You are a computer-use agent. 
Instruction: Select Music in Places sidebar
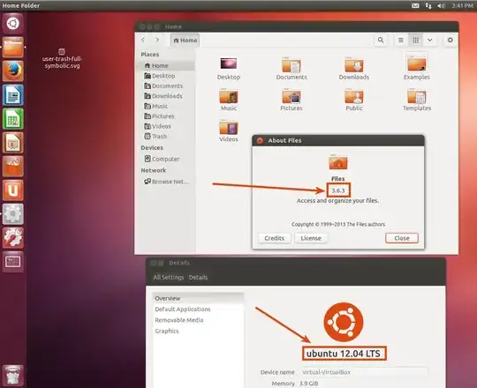pyautogui.click(x=166, y=106)
